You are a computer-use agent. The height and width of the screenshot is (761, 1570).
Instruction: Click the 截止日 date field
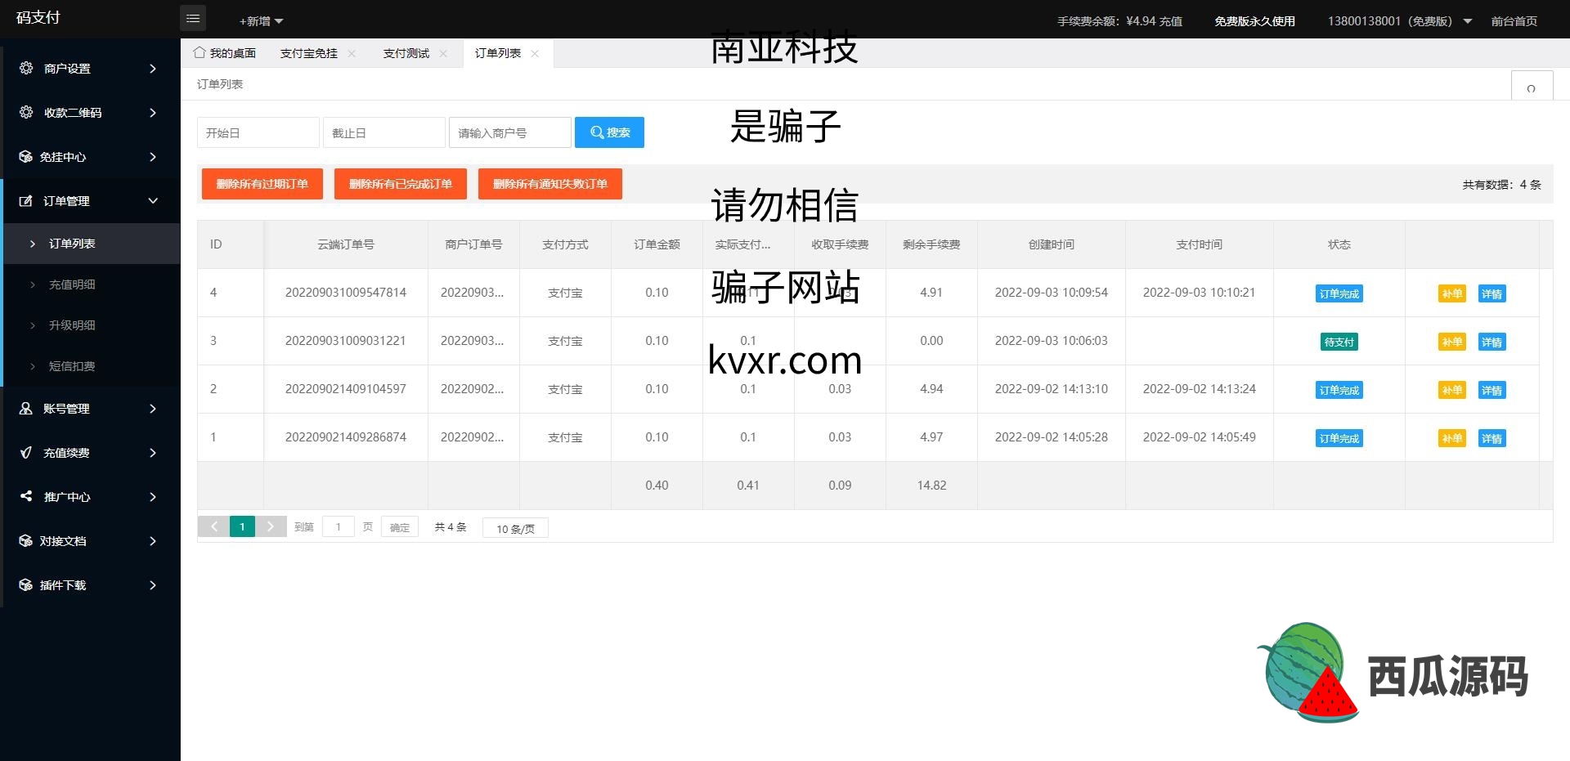pyautogui.click(x=384, y=132)
